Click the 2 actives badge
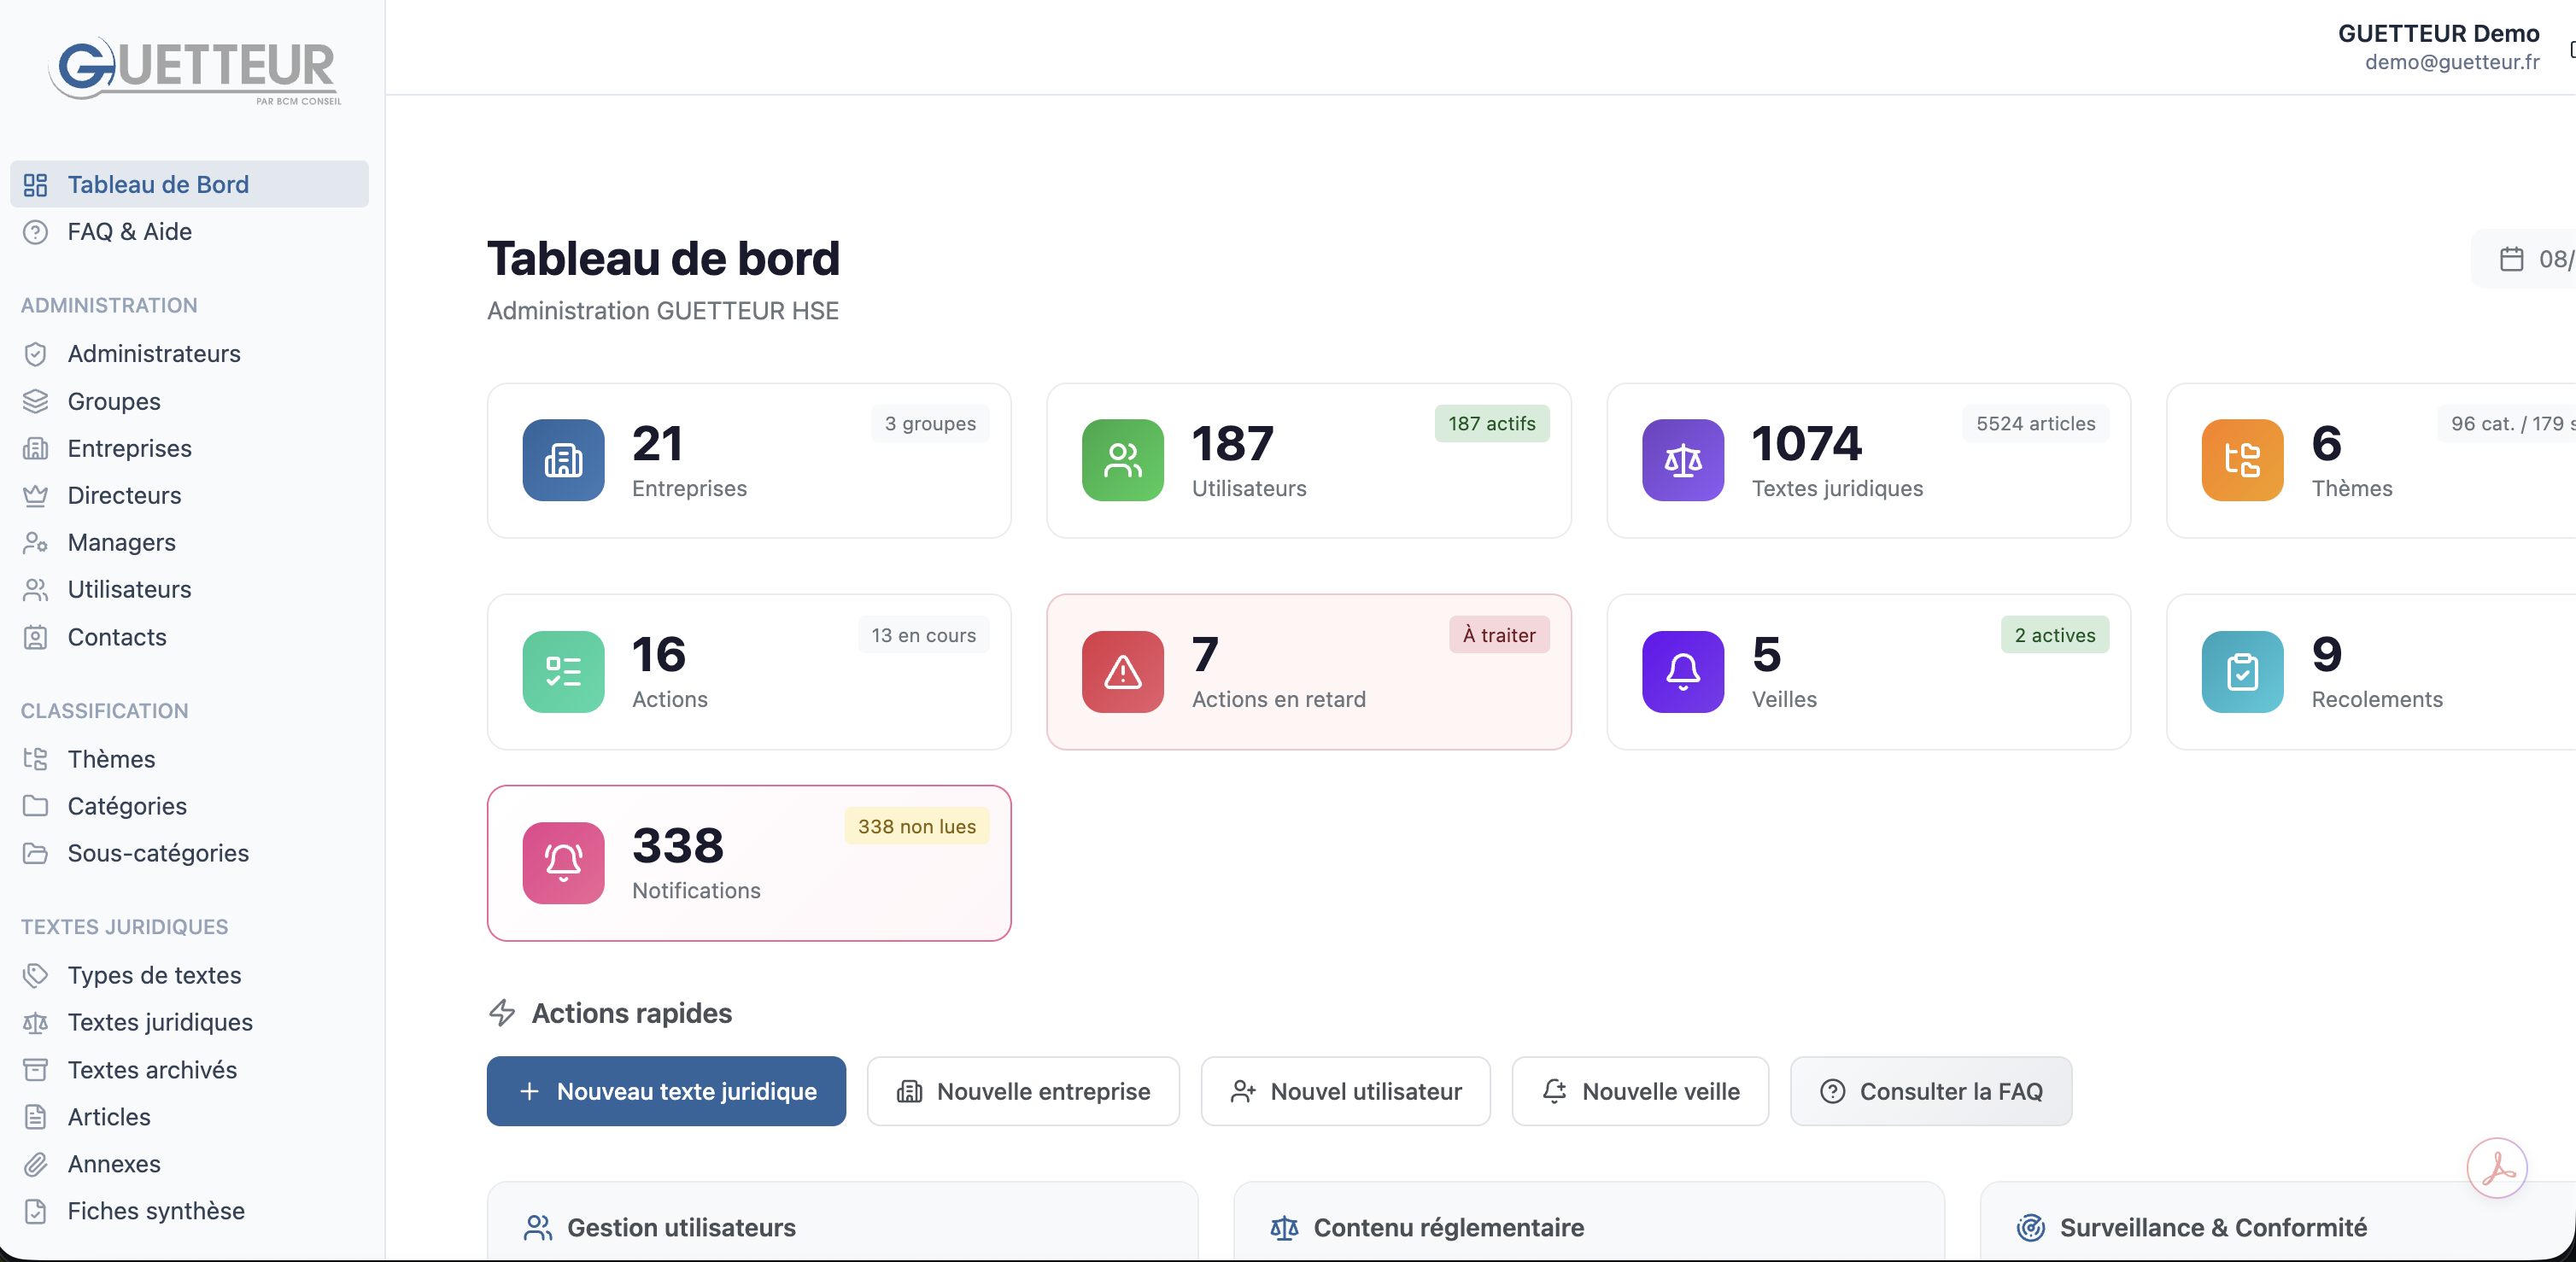 (x=2054, y=635)
